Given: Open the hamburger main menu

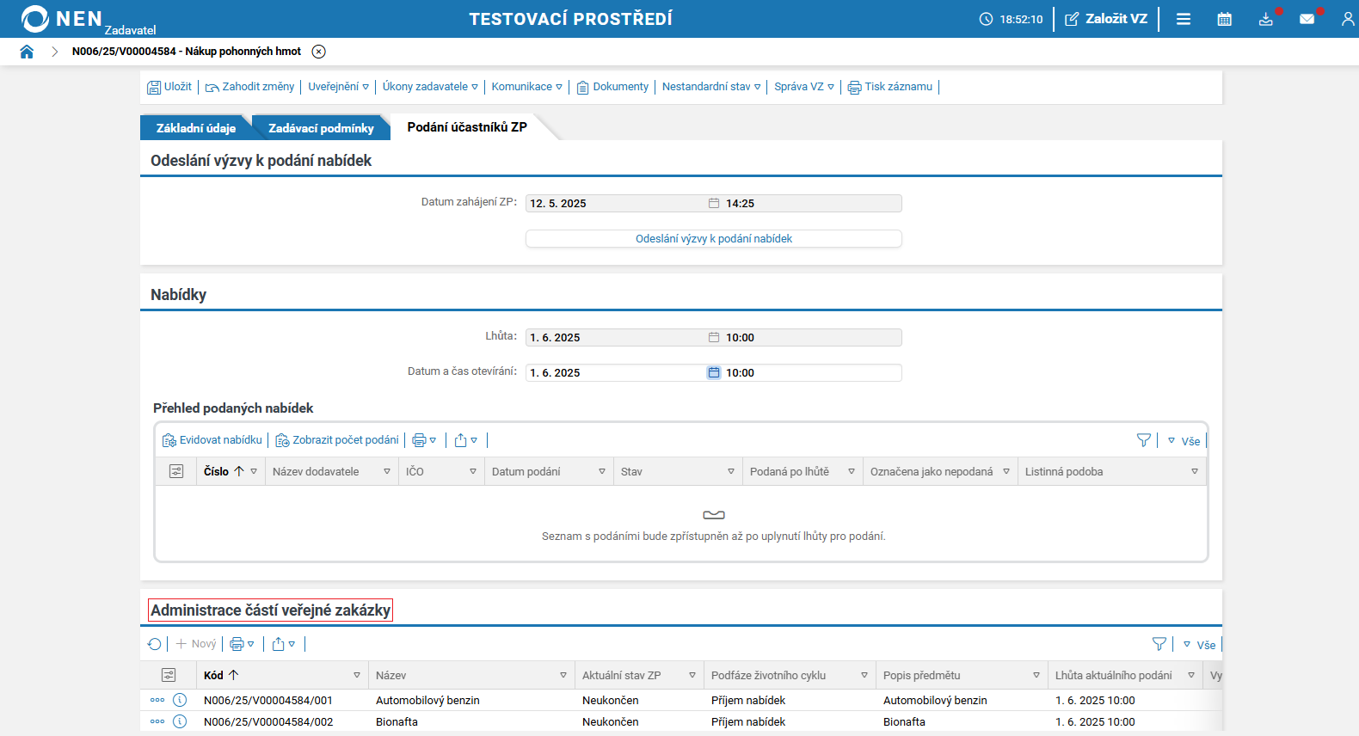Looking at the screenshot, I should click(1184, 19).
